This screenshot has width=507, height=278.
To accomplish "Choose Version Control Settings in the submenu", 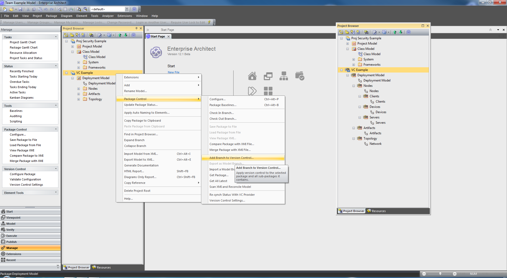I will tap(227, 200).
